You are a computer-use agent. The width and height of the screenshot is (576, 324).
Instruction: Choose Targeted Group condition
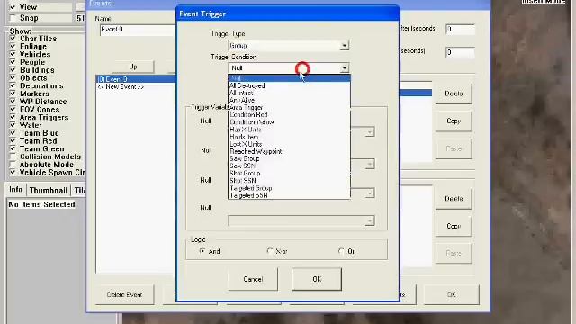pyautogui.click(x=290, y=188)
